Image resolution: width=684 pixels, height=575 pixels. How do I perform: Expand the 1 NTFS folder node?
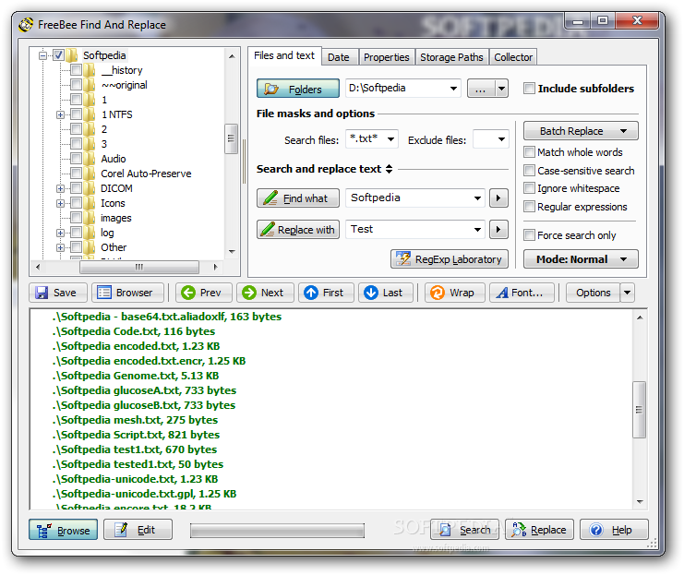click(x=60, y=114)
